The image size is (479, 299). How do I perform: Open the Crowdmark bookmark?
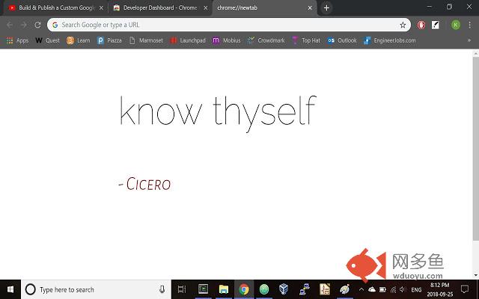coord(266,40)
